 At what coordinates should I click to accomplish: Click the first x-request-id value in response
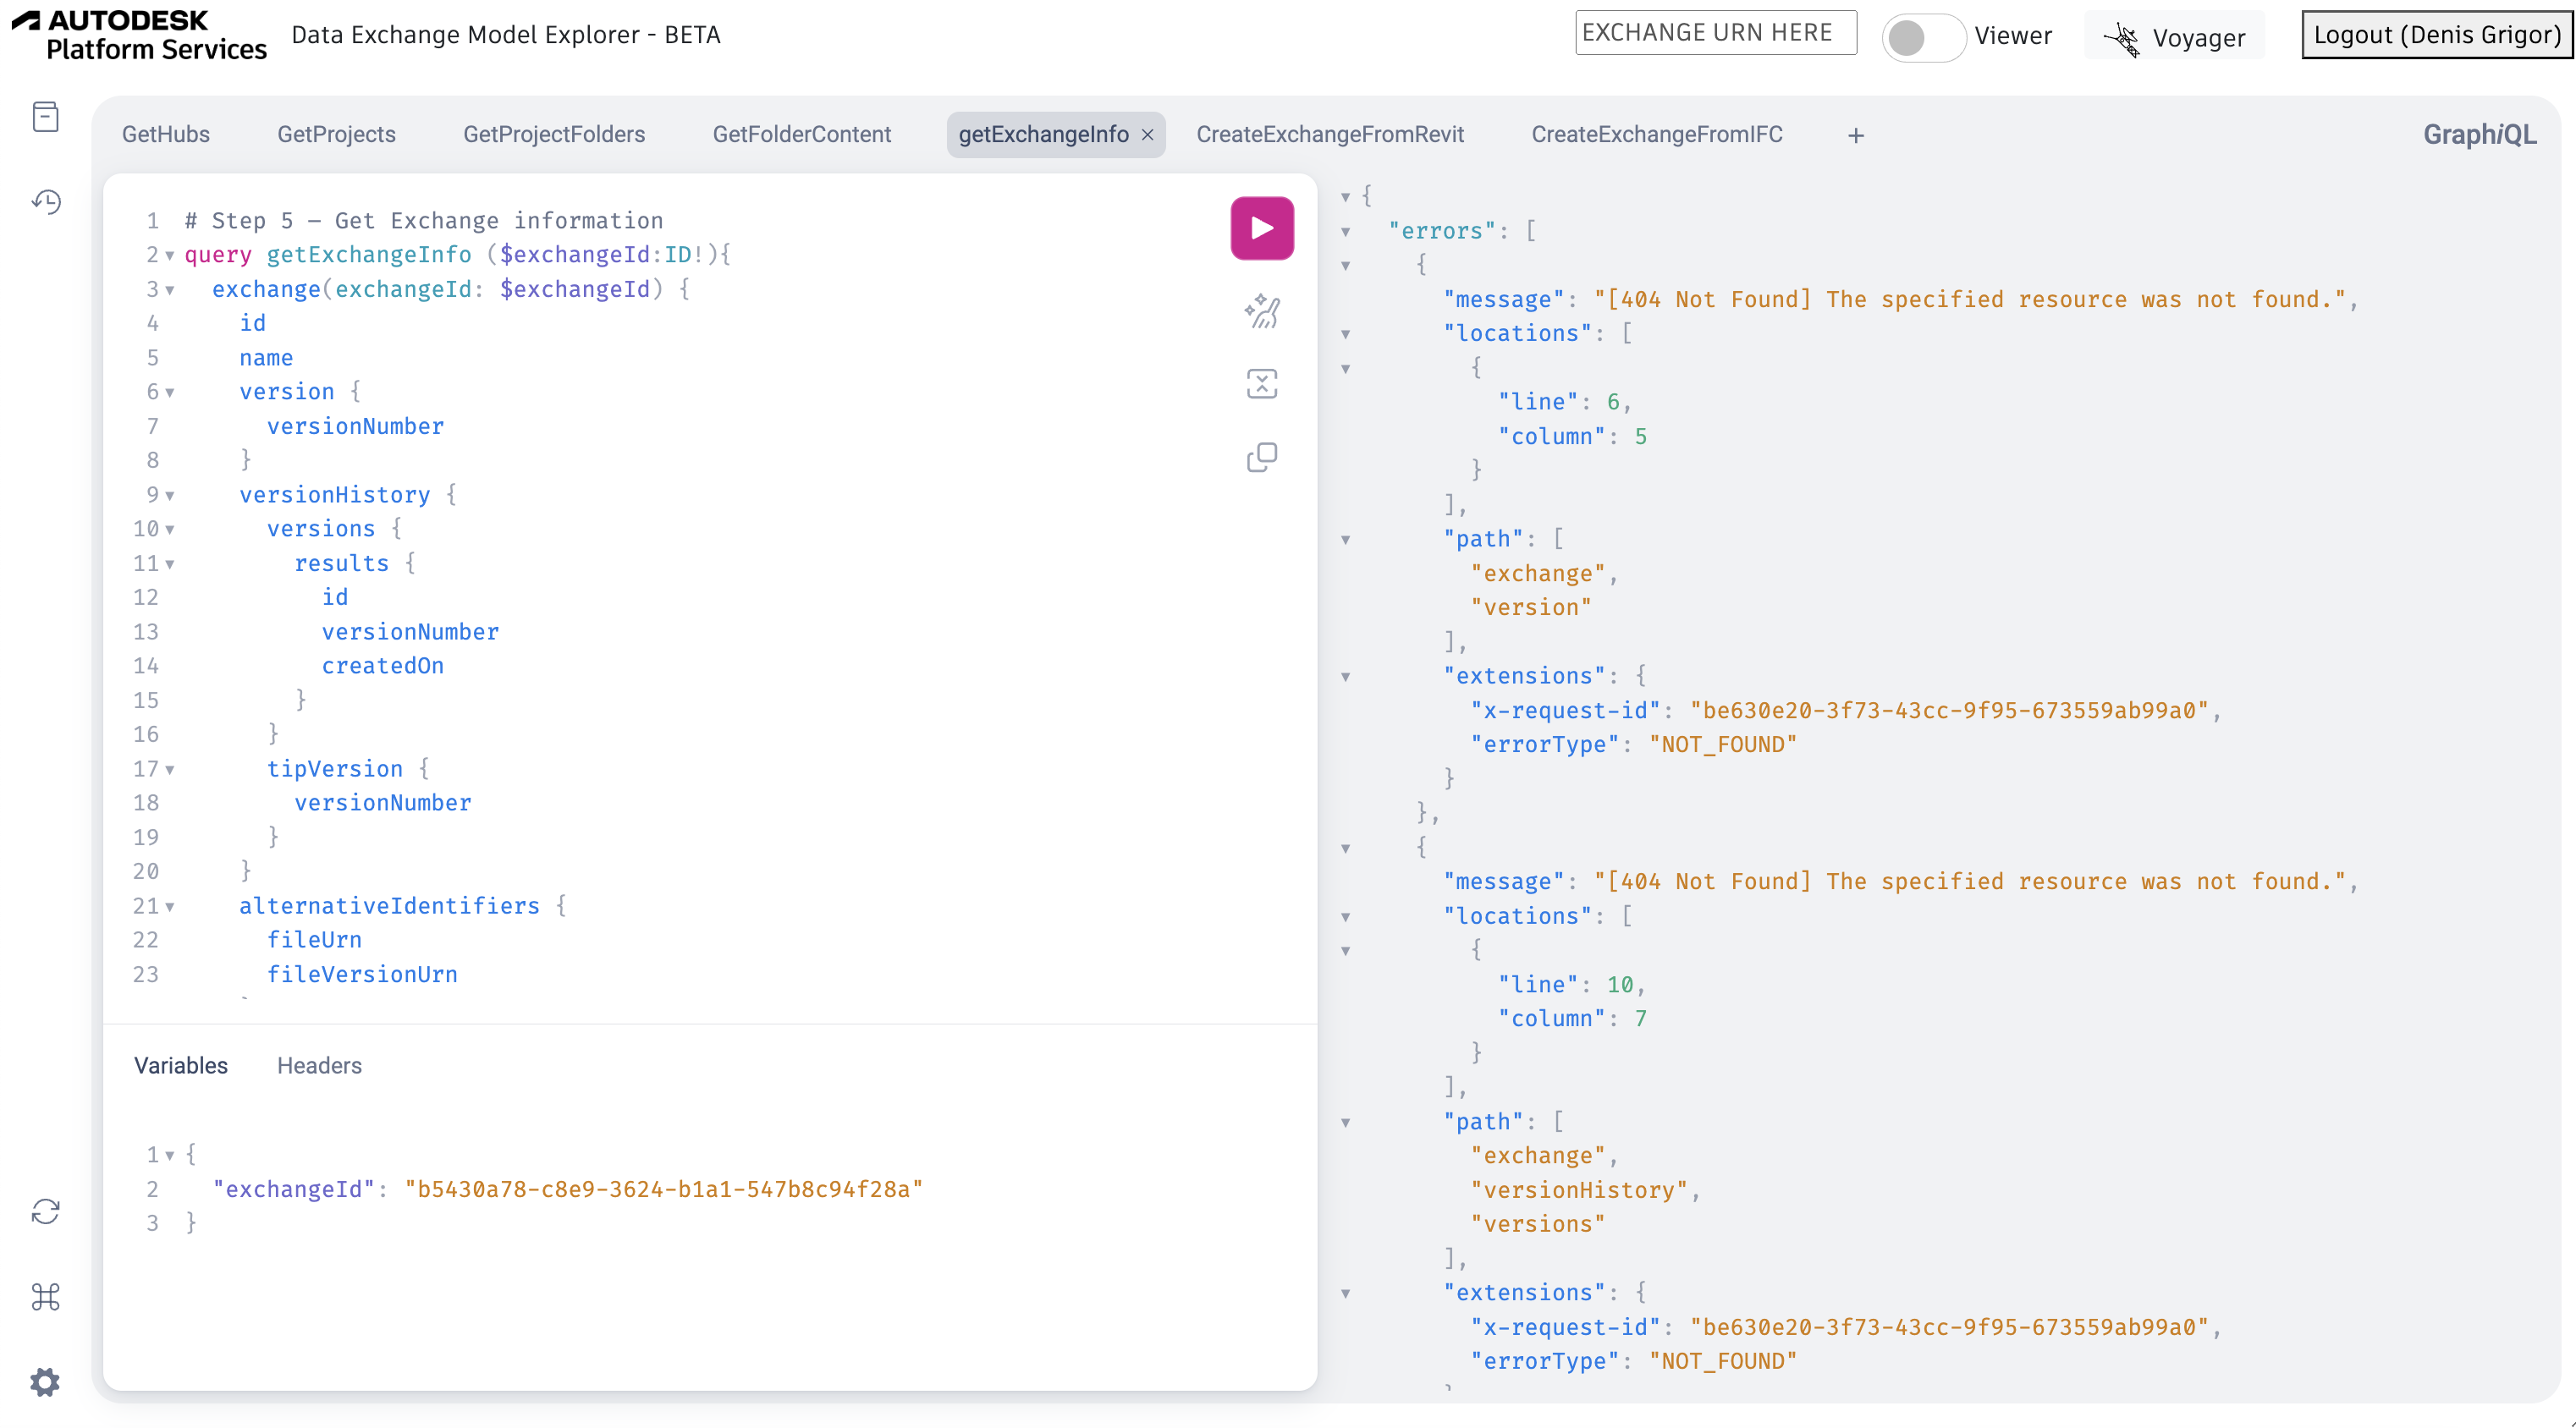(1949, 710)
